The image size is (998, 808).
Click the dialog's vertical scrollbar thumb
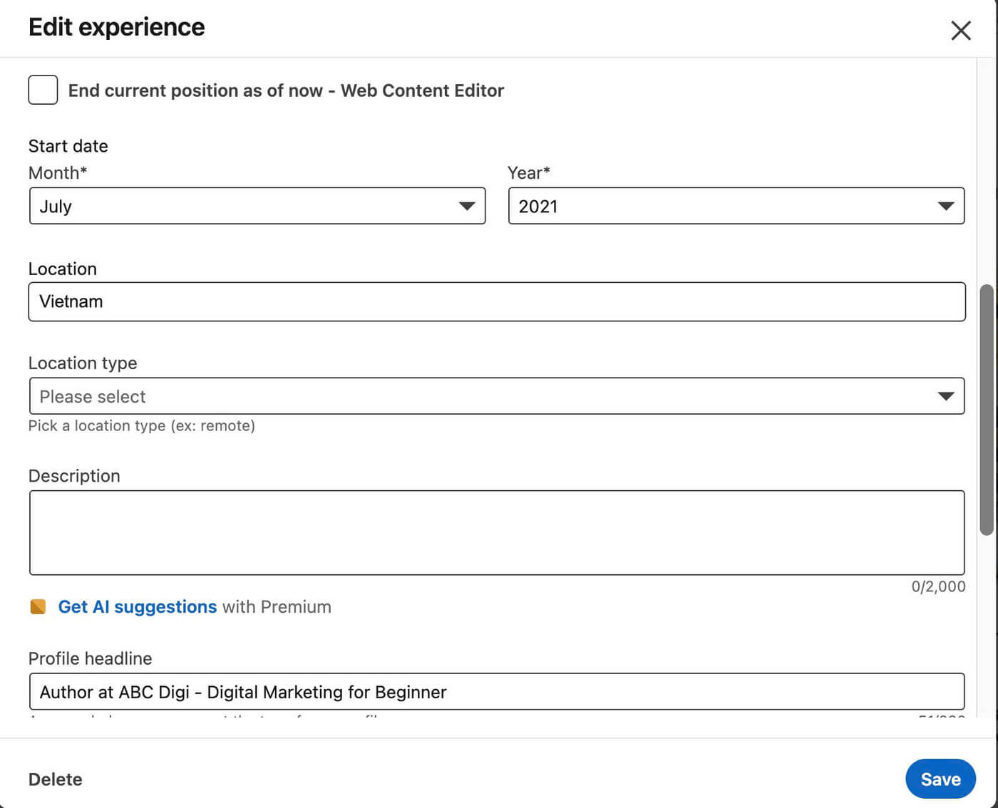pos(986,410)
